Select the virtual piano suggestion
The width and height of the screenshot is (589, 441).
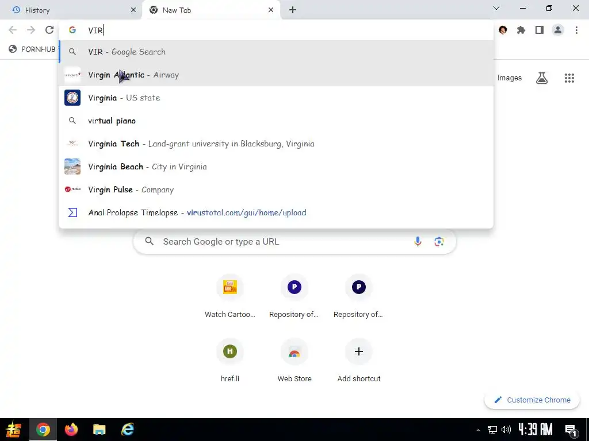(x=276, y=121)
